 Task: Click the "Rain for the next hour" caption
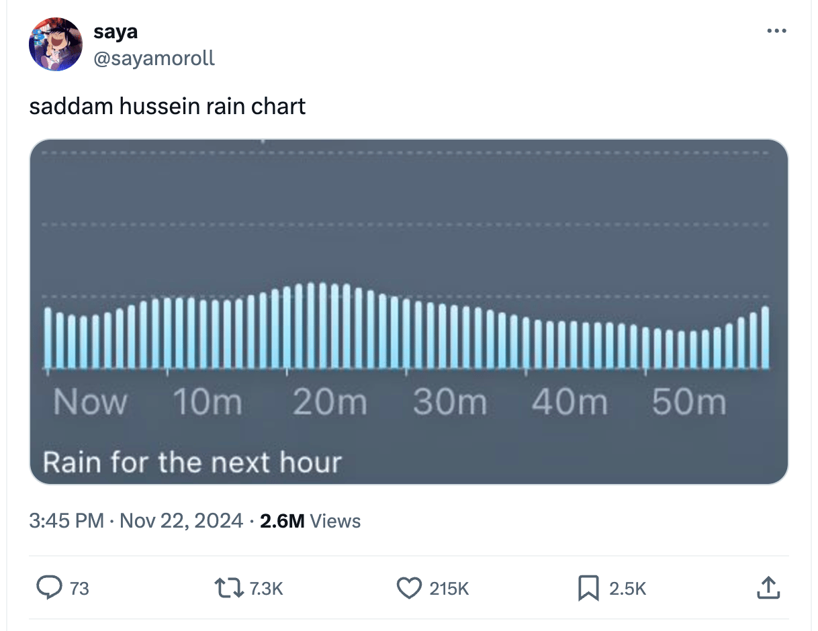[x=192, y=463]
